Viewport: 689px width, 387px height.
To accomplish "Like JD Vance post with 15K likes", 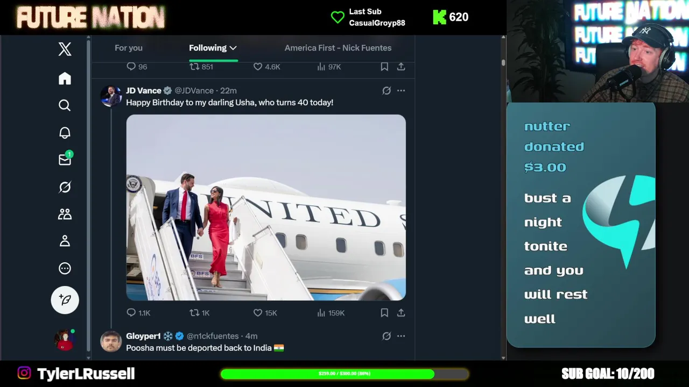I will tap(265, 313).
